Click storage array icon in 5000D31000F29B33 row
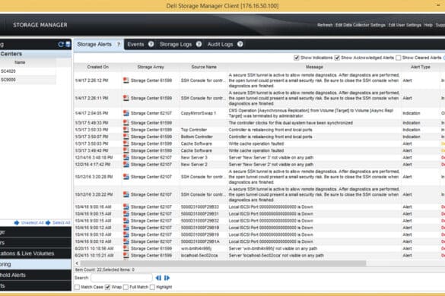This screenshot has height=296, width=445. [x=126, y=206]
